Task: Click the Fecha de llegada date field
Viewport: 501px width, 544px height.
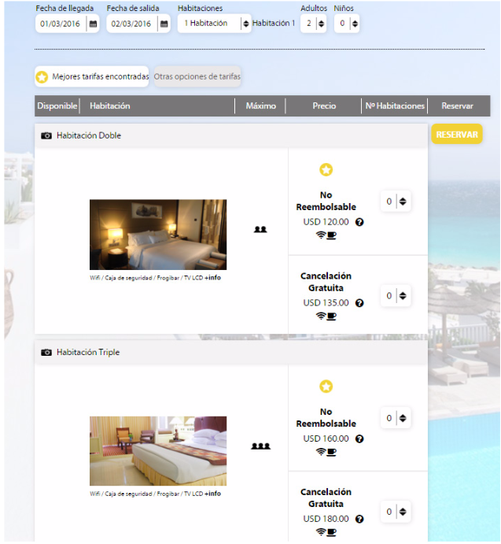Action: click(x=61, y=24)
